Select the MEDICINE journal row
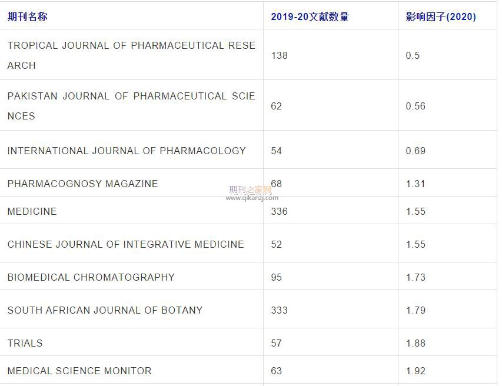502x386 pixels. (x=29, y=211)
